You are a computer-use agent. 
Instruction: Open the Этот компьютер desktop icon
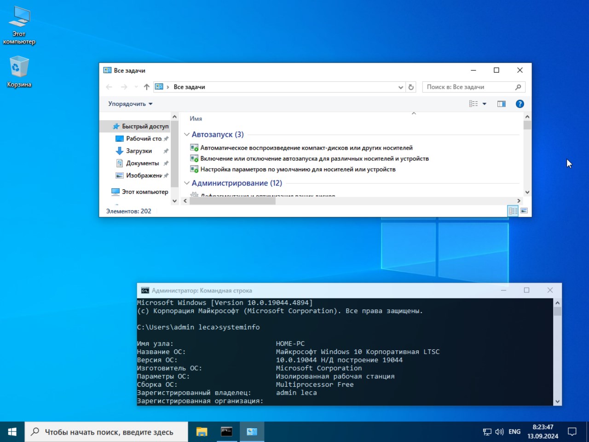click(19, 25)
